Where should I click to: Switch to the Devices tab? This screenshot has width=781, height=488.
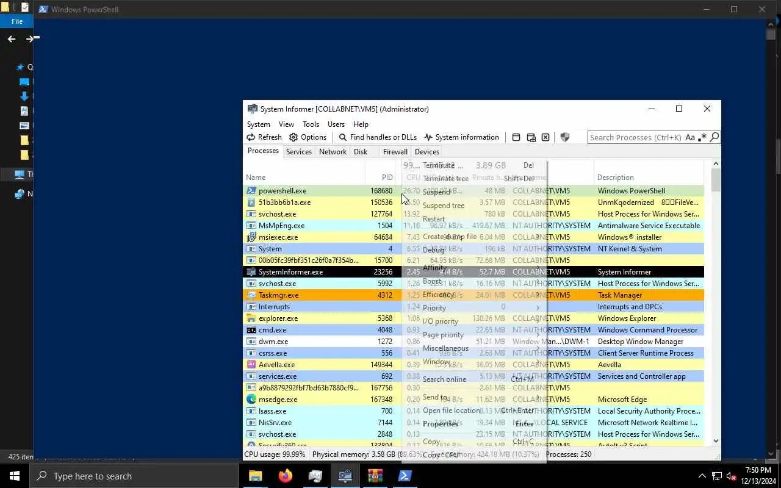coord(427,152)
